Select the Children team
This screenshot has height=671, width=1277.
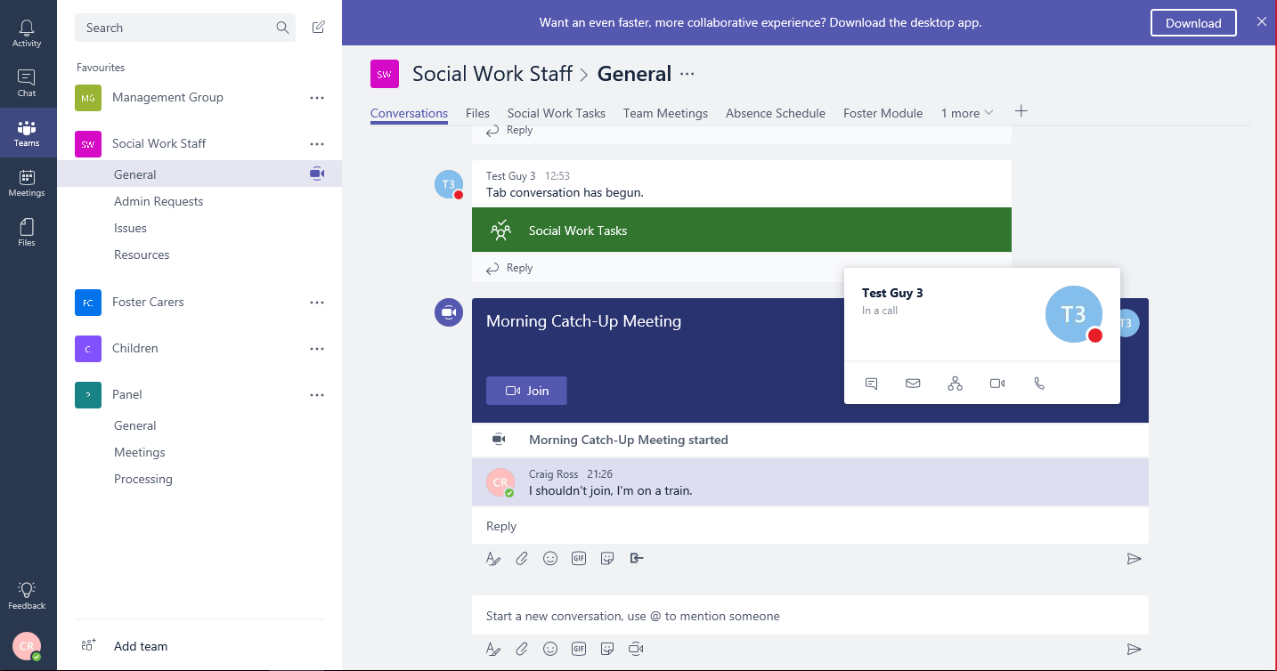(x=135, y=349)
